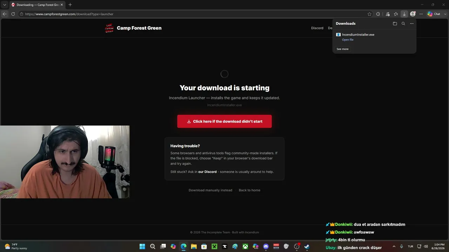Open a new browser tab

point(70,5)
